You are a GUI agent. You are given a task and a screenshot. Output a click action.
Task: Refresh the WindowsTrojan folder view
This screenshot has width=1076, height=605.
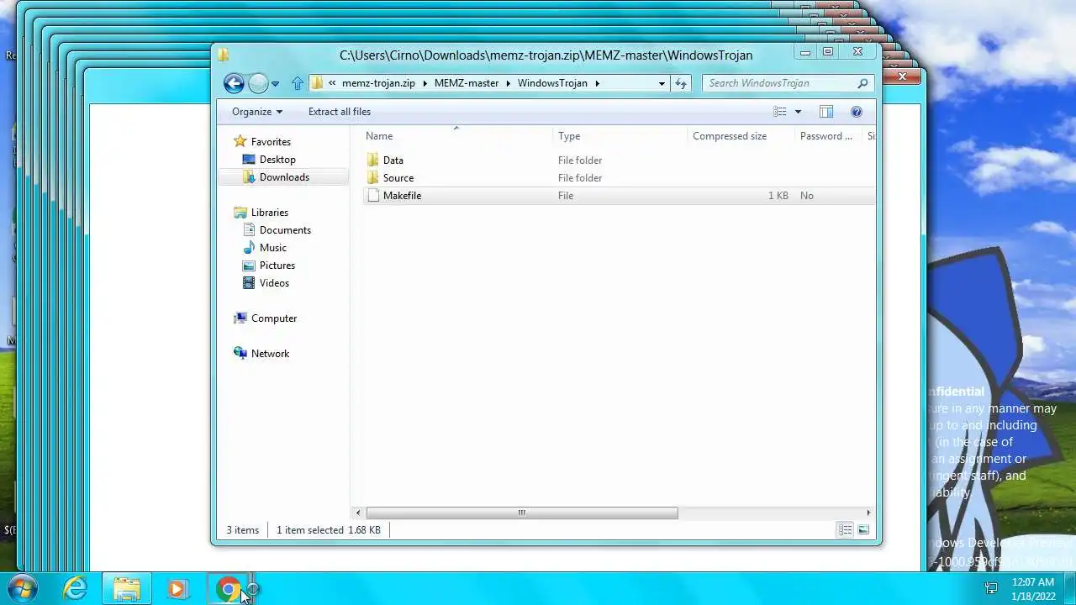coord(681,83)
